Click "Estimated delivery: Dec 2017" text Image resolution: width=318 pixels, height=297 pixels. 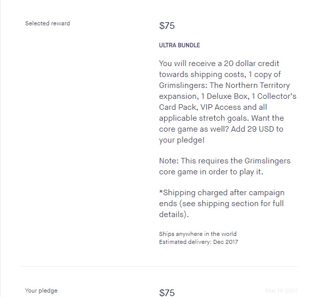tap(198, 242)
